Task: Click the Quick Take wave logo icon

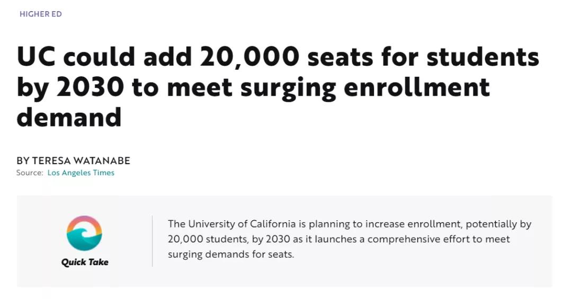Action: click(x=84, y=233)
